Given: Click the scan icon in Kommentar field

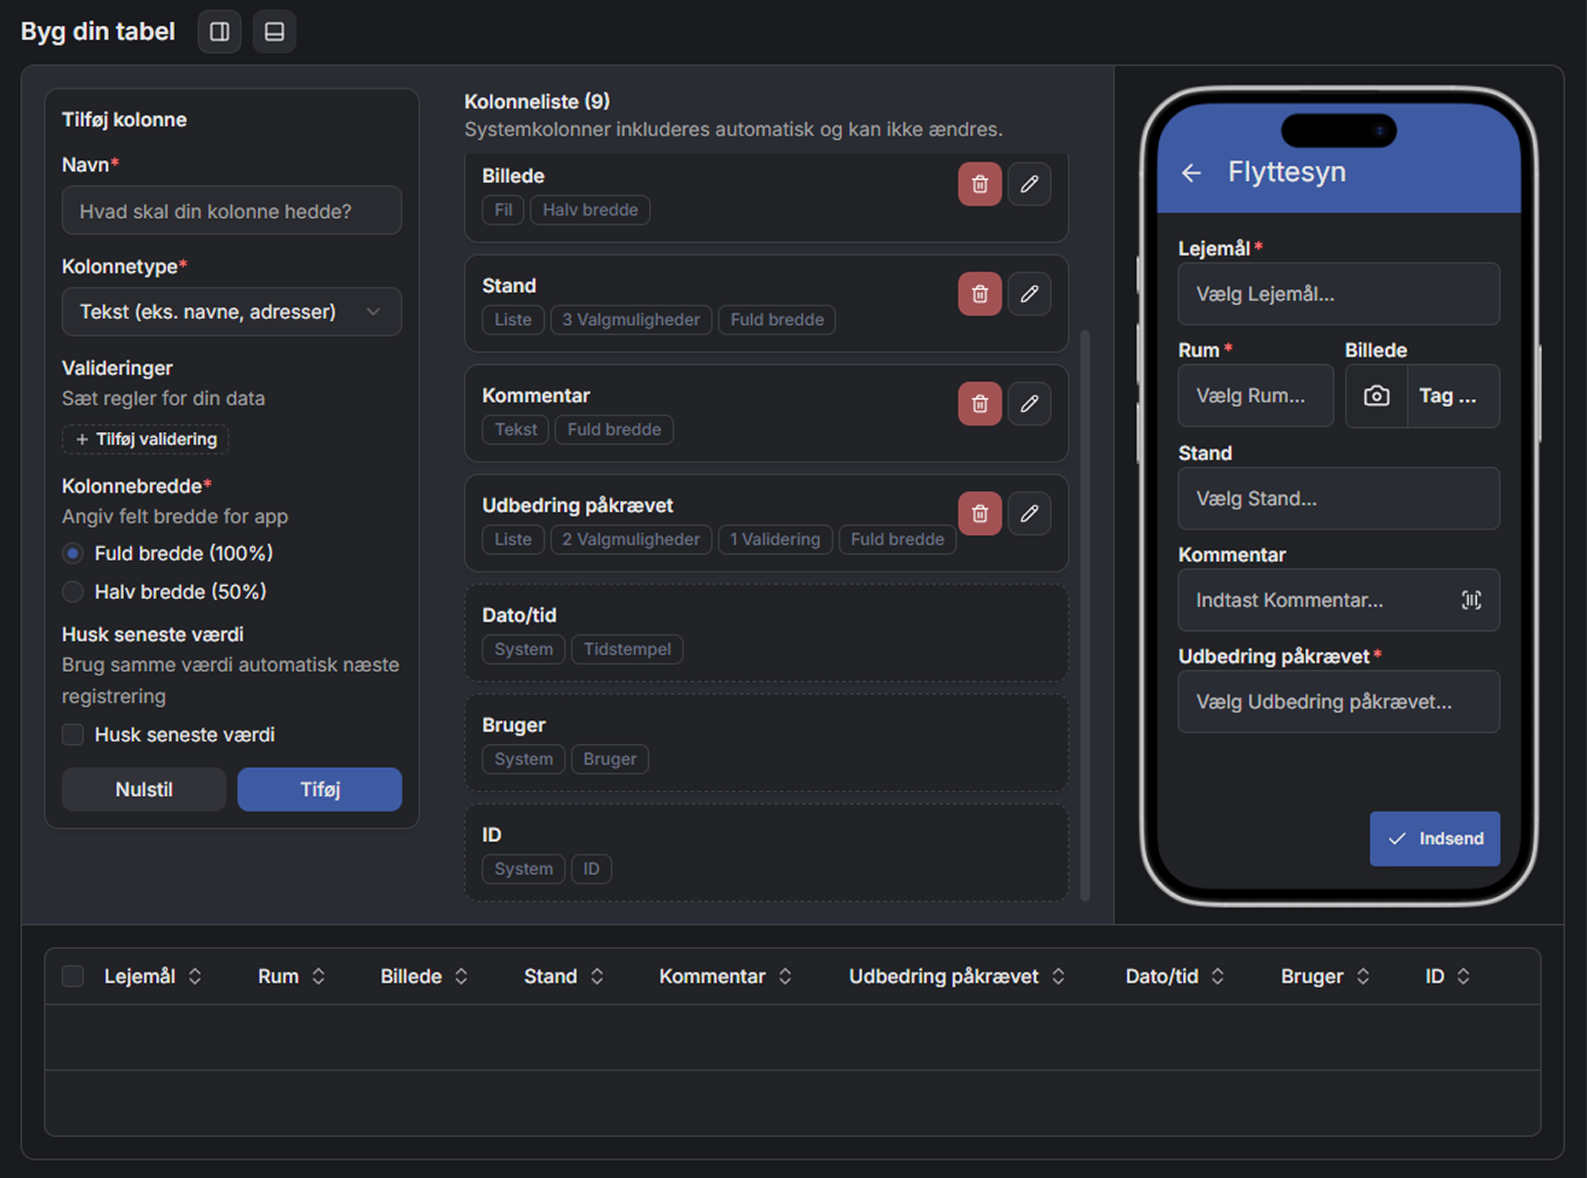Looking at the screenshot, I should (x=1471, y=601).
